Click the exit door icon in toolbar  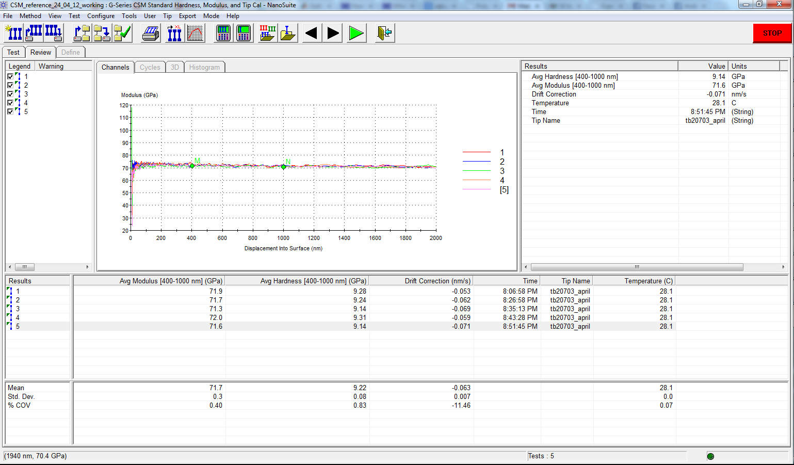click(384, 34)
